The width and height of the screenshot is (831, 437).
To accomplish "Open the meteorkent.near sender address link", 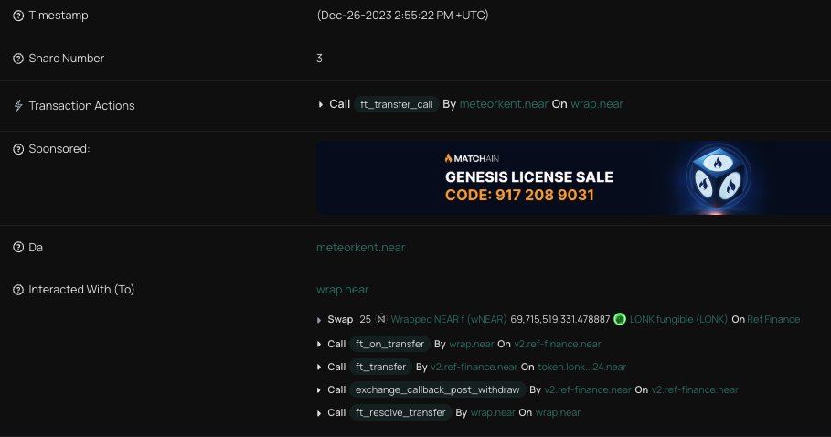I will [360, 248].
